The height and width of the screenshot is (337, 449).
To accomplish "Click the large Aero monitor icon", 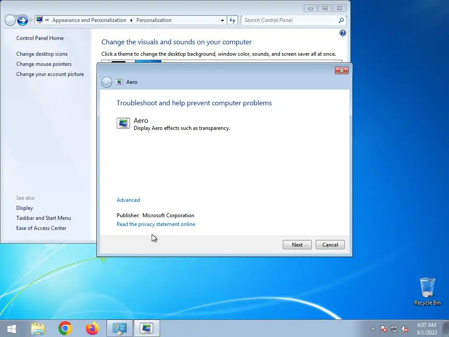I will point(123,123).
